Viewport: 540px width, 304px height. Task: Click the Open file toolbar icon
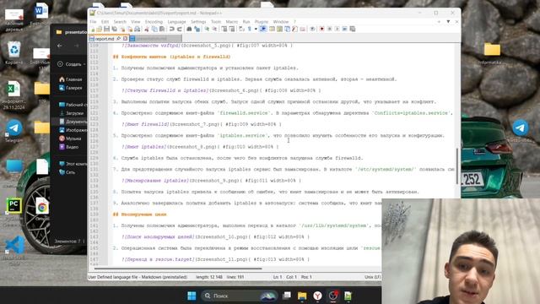(100, 29)
